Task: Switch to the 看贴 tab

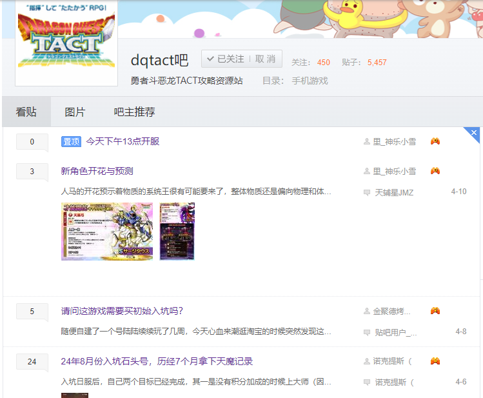Action: (x=26, y=112)
